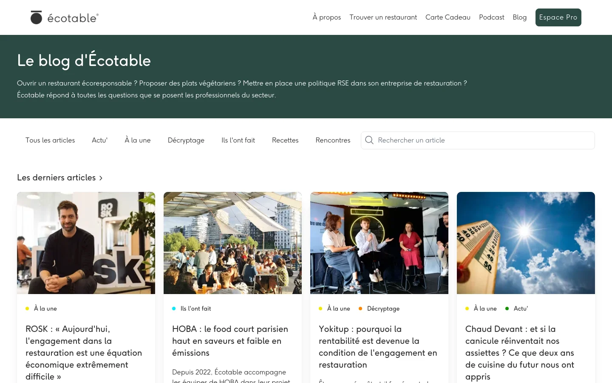This screenshot has width=612, height=383.
Task: Select the Tous les articles filter
Action: [x=50, y=140]
